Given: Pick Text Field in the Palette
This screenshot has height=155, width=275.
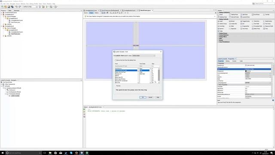Looking at the screenshot, I should 255,24.
